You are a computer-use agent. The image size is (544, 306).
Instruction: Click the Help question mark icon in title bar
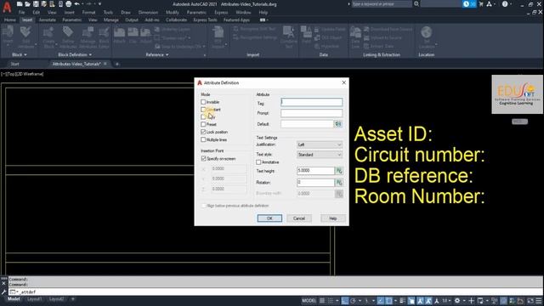pyautogui.click(x=505, y=4)
